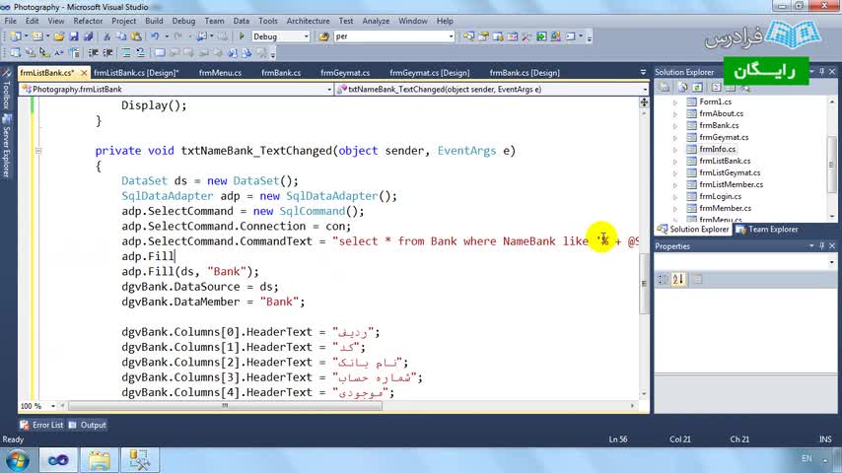Expand the frmLogin.cs tree node

pyautogui.click(x=675, y=196)
